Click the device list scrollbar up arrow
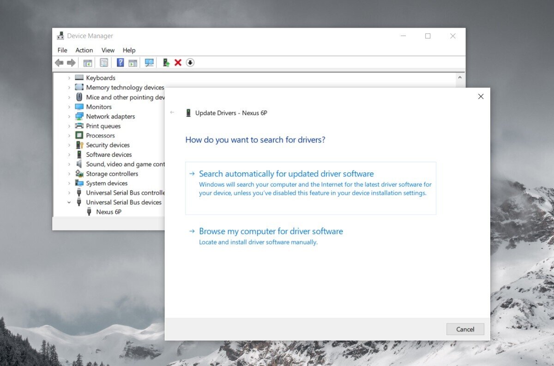Viewport: 554px width, 366px height. point(460,76)
